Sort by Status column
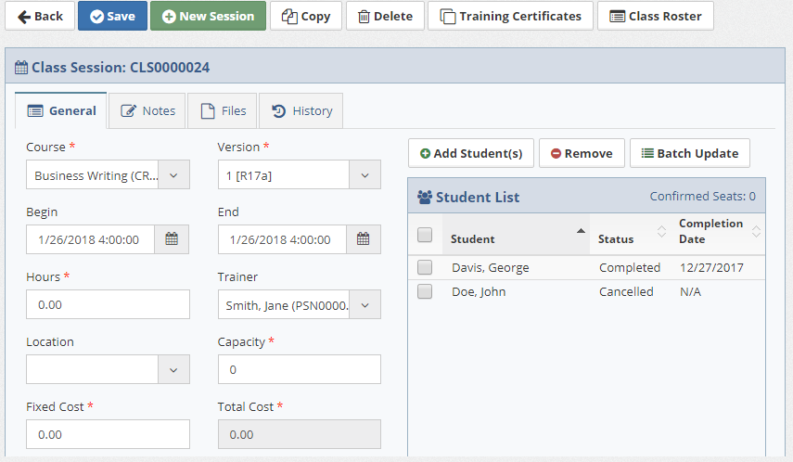793x462 pixels. pos(630,235)
